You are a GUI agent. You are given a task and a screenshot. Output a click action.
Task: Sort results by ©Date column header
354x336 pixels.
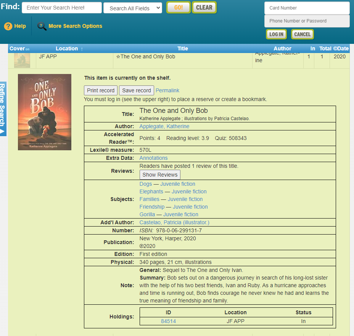point(341,48)
